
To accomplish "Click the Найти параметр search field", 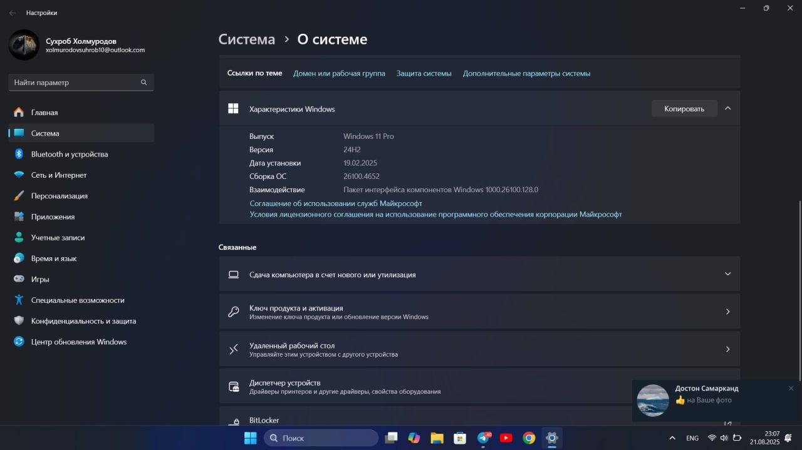I will pyautogui.click(x=81, y=82).
